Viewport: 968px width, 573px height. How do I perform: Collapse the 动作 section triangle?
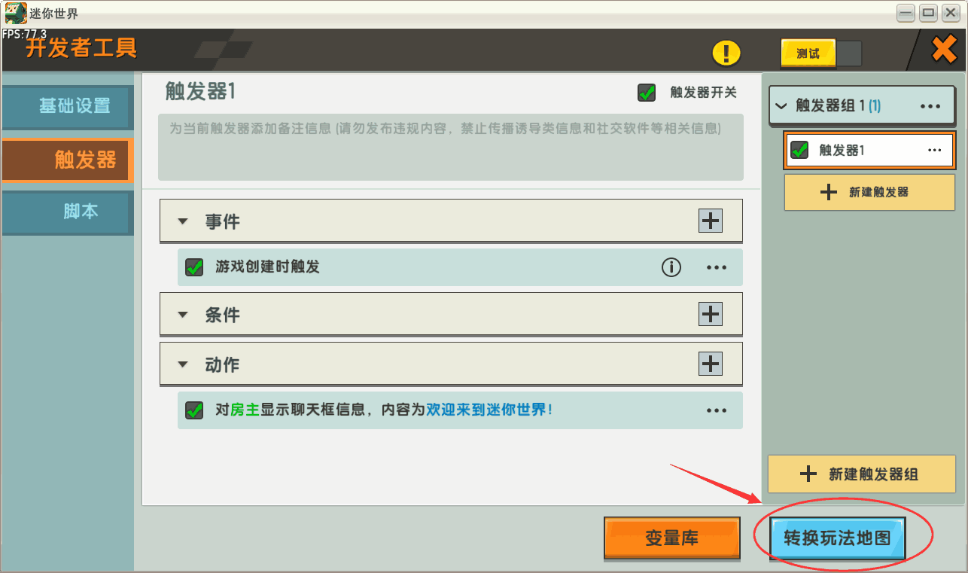(182, 364)
